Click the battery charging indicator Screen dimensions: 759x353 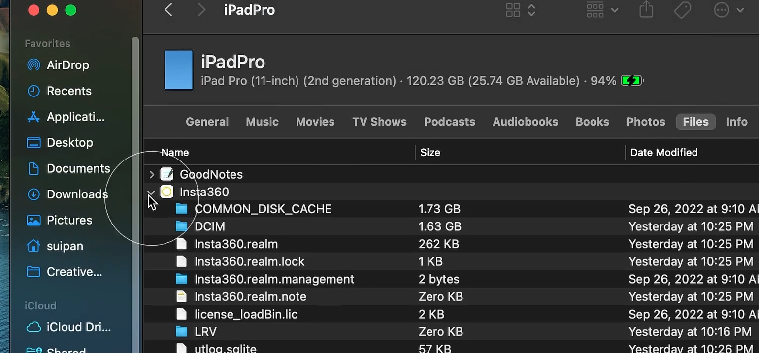pyautogui.click(x=632, y=81)
